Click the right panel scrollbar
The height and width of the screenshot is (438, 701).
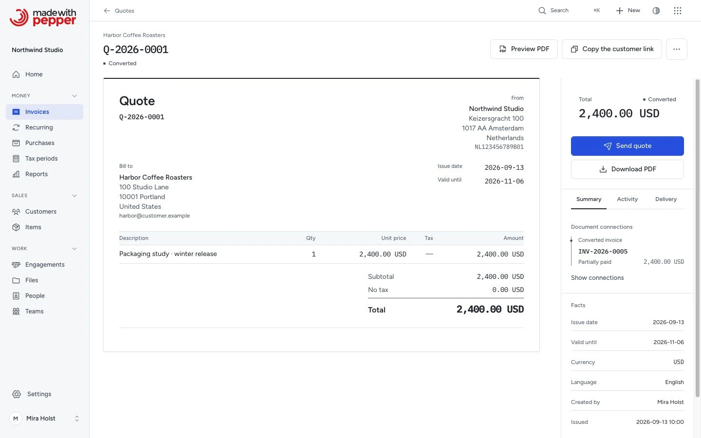coord(697,237)
